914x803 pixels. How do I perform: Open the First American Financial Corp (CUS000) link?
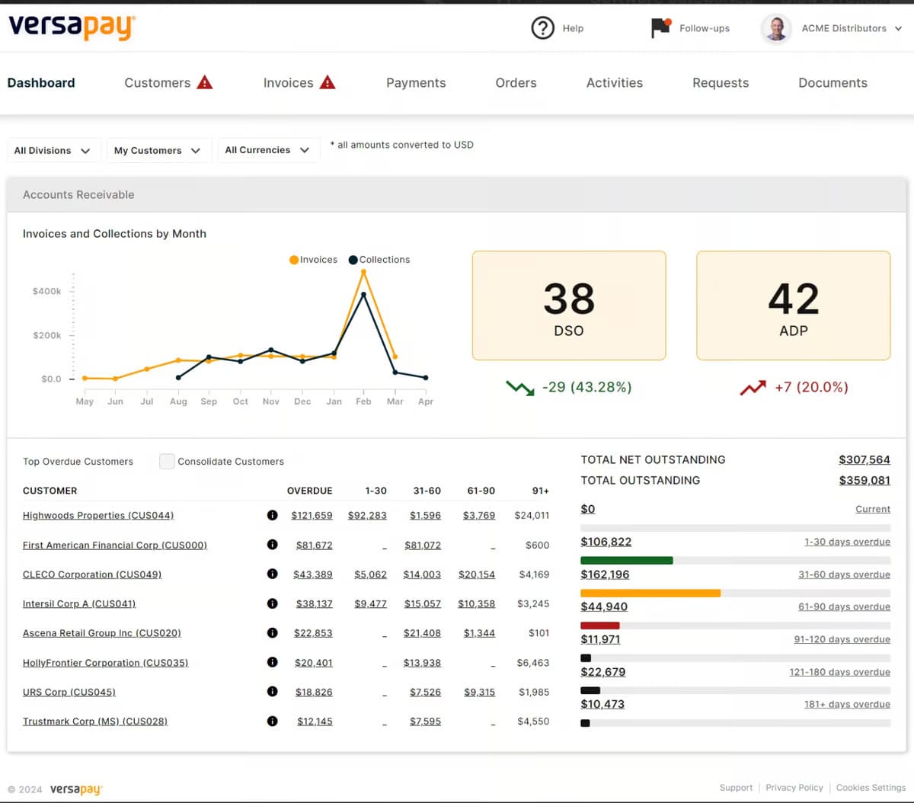(x=115, y=545)
